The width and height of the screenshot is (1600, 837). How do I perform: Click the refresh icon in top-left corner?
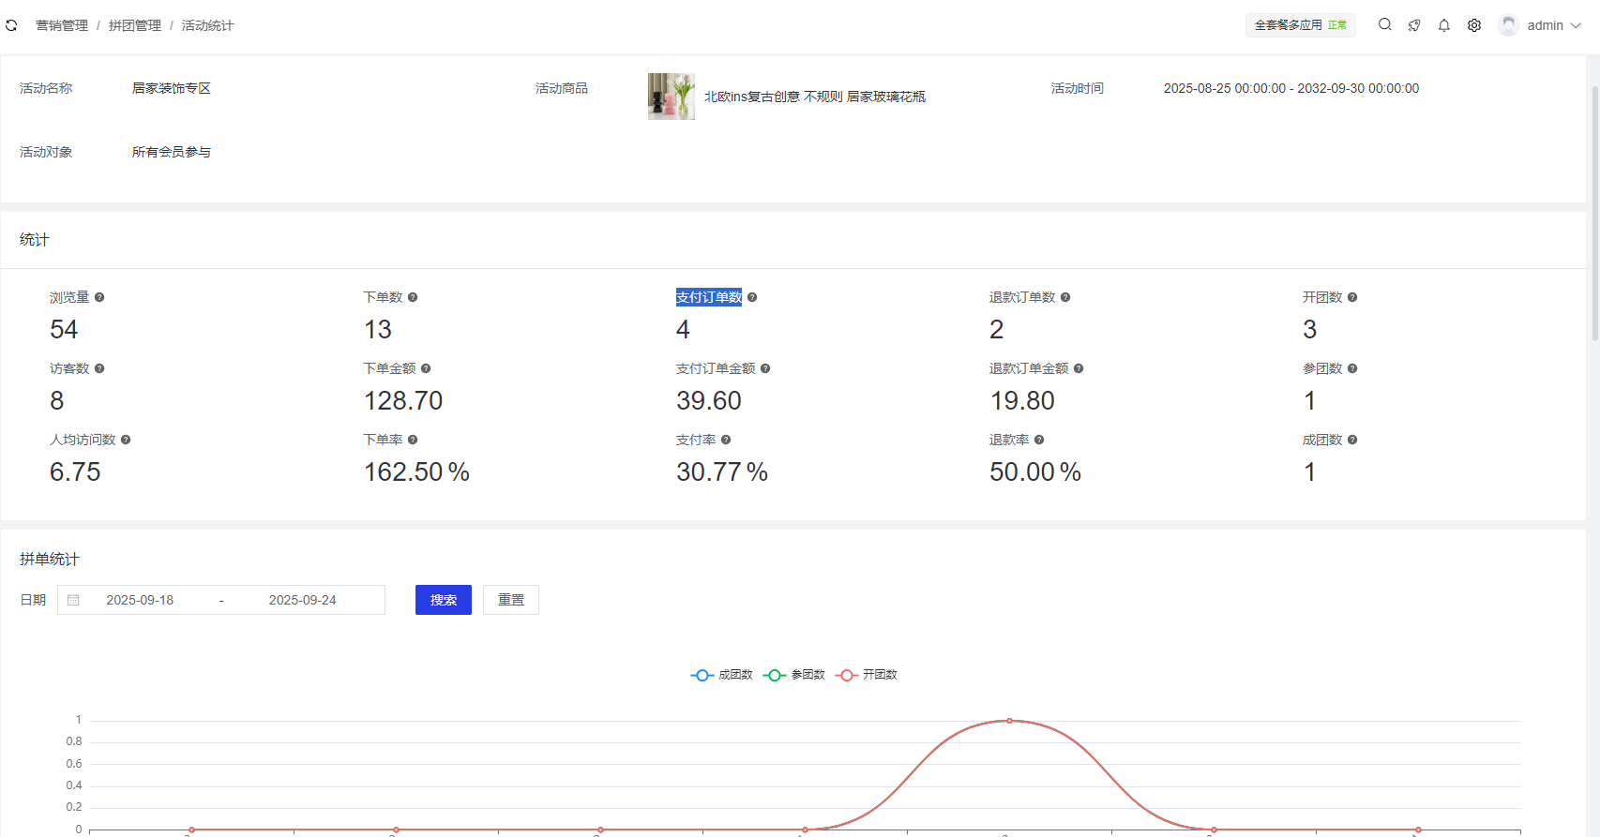pos(11,25)
